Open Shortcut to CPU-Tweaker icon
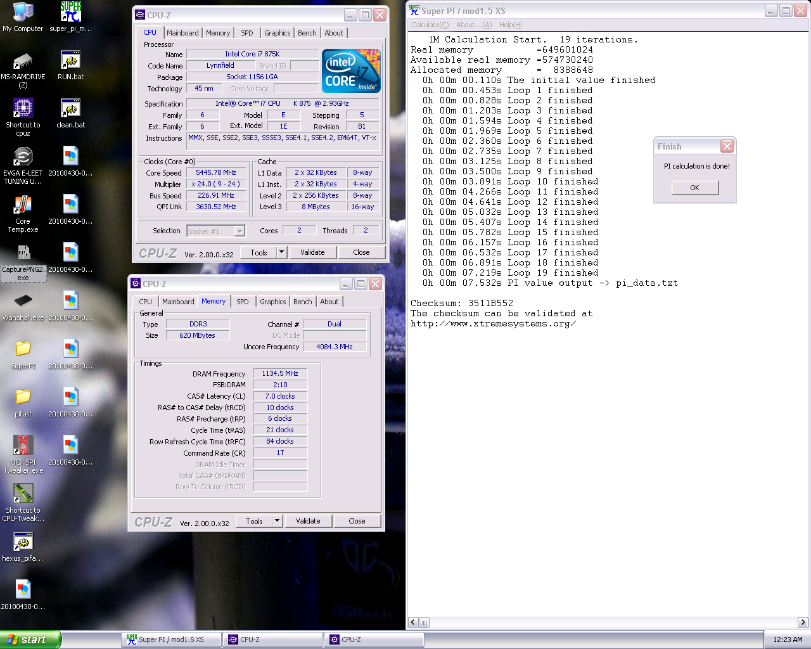This screenshot has width=811, height=649. coord(23,503)
